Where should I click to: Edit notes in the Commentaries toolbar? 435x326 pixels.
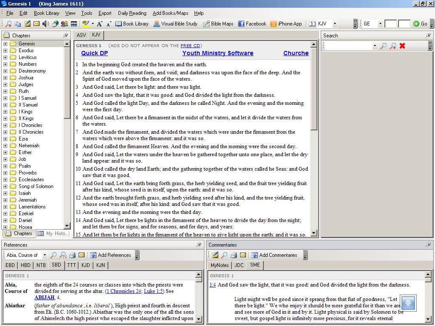[215, 255]
